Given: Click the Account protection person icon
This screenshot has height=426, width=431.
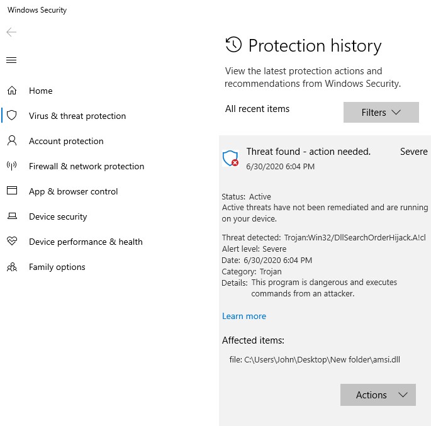Looking at the screenshot, I should (11, 141).
